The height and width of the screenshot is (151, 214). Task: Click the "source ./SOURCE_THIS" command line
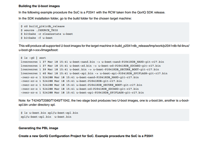coord(39,30)
